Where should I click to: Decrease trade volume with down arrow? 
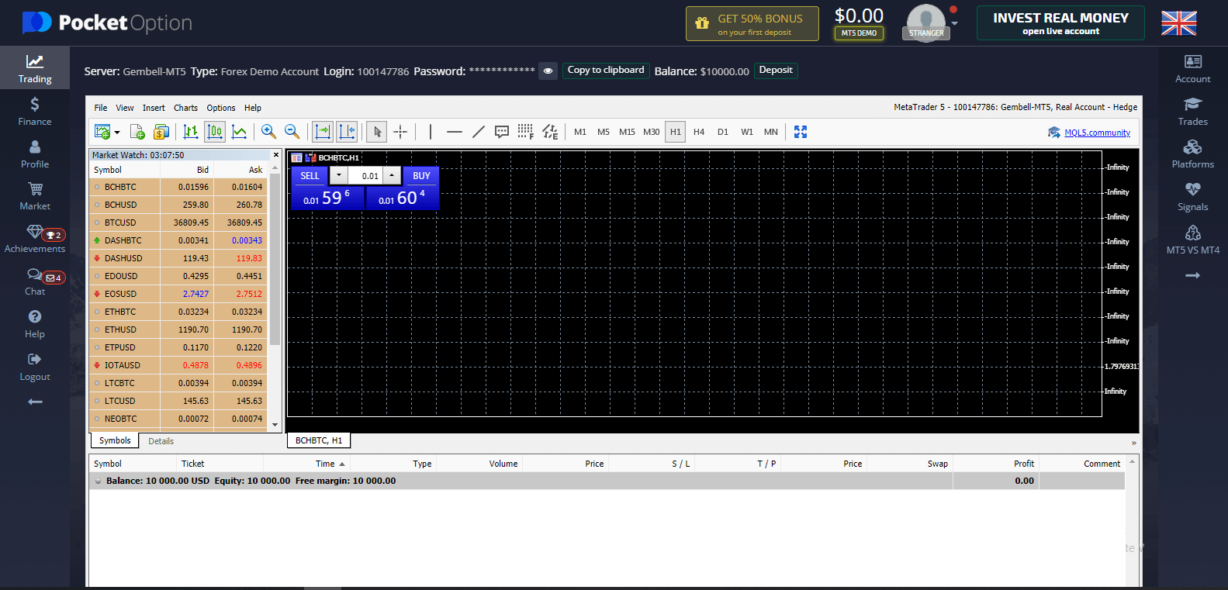pyautogui.click(x=339, y=175)
